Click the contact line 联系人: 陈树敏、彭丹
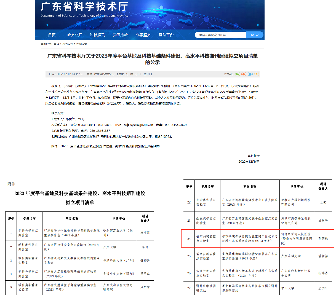336x295 pixels. pyautogui.click(x=68, y=119)
